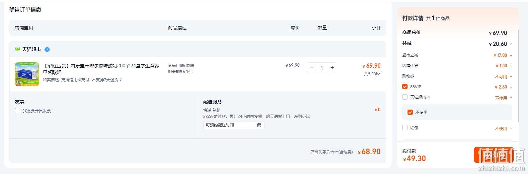
Task: Collapse the 天猫超市卡 不使用 section
Action: (511, 98)
